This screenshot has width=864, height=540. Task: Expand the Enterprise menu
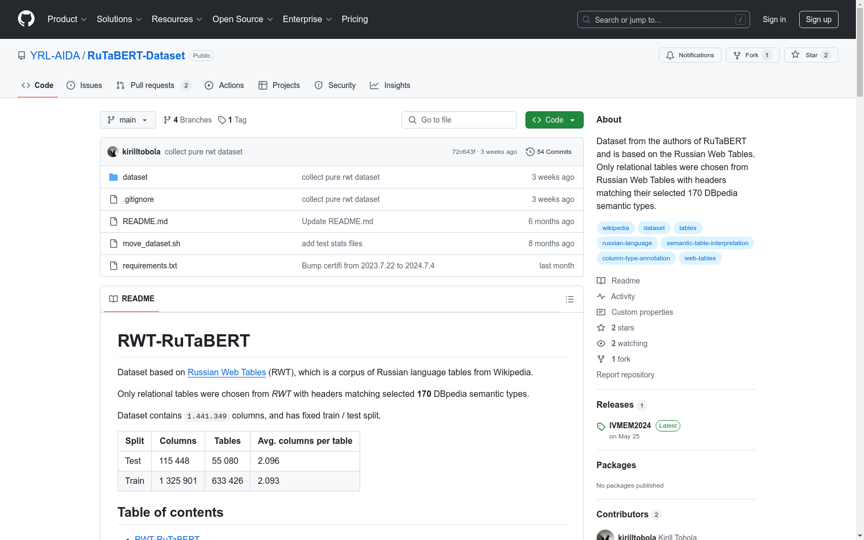[307, 19]
